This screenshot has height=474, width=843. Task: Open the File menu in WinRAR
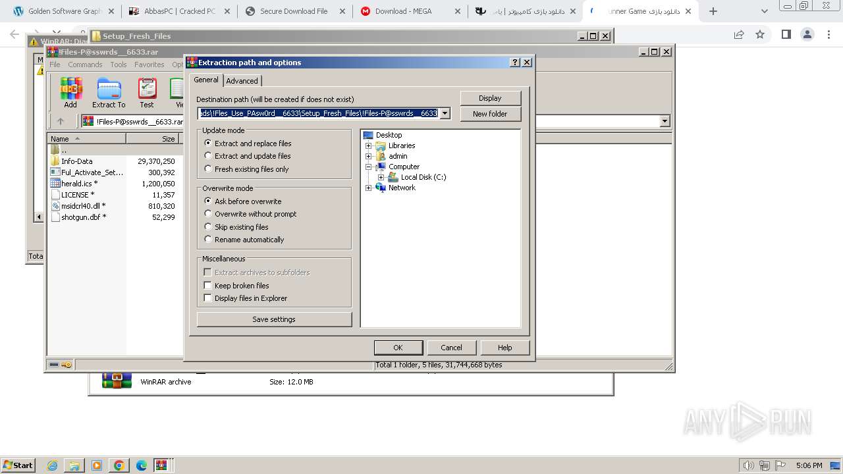[x=55, y=65]
